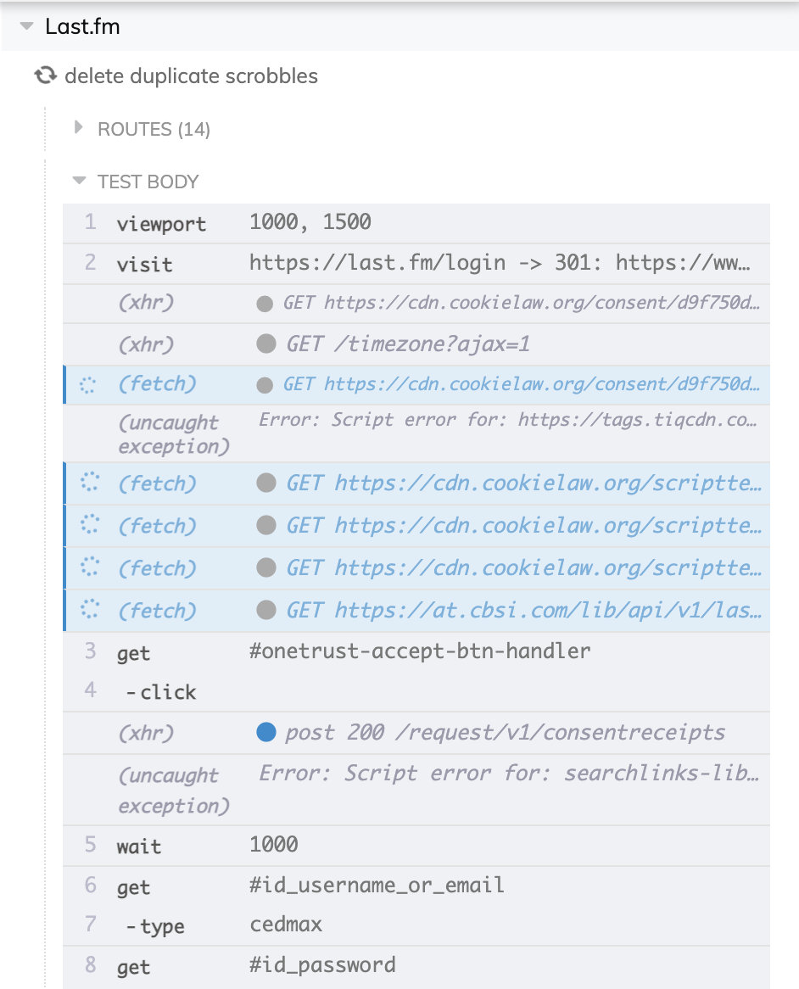This screenshot has height=989, width=799.
Task: Click the gray status dot beside GET /timezone?ajax=1
Action: [x=266, y=344]
